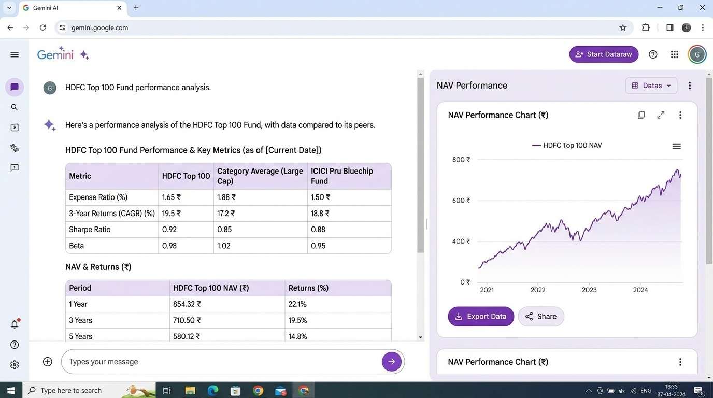Open notifications via the bell icon
This screenshot has width=713, height=398.
pos(14,323)
